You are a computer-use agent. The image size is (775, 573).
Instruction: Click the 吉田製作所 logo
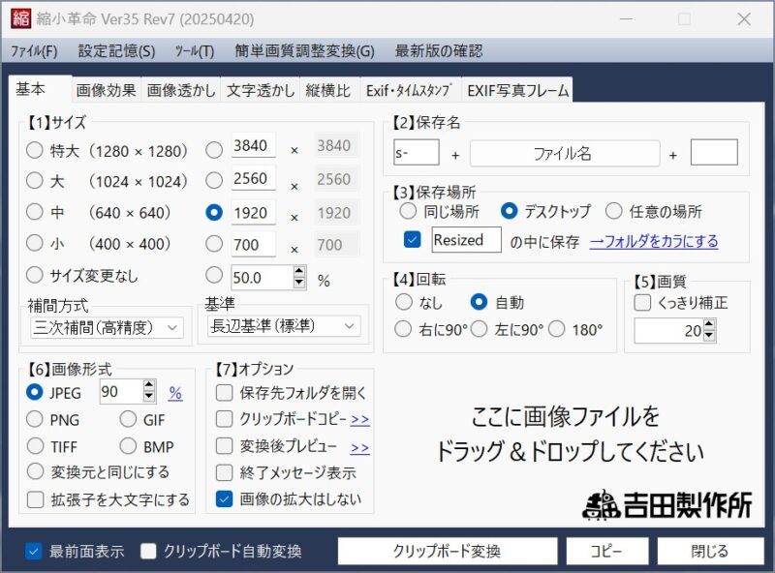click(x=666, y=505)
